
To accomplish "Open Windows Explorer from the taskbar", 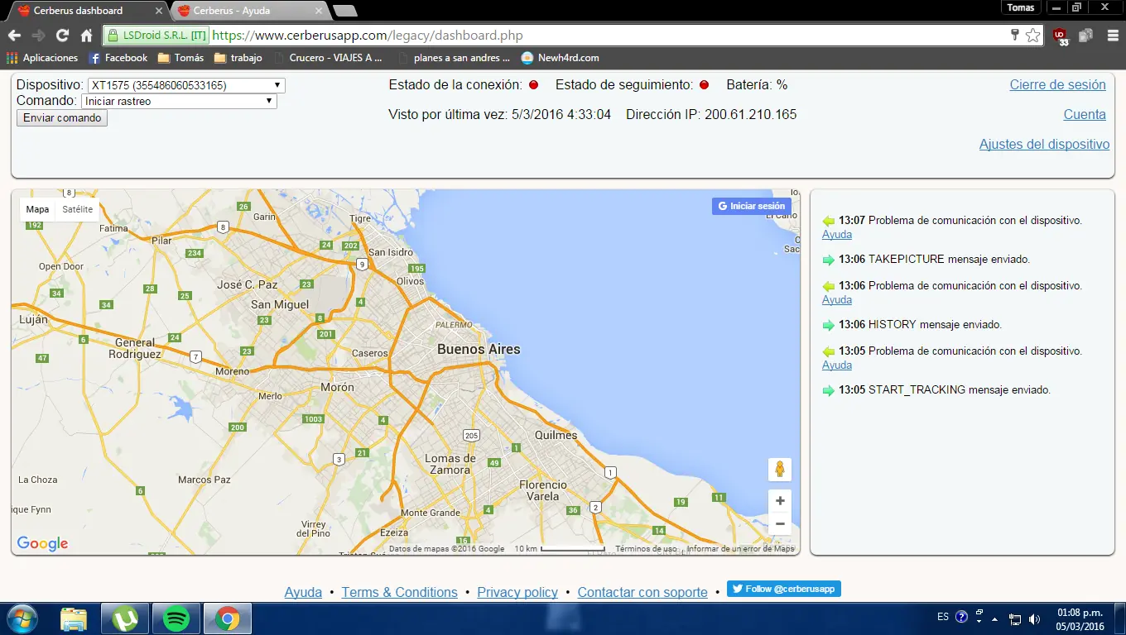I will point(74,618).
